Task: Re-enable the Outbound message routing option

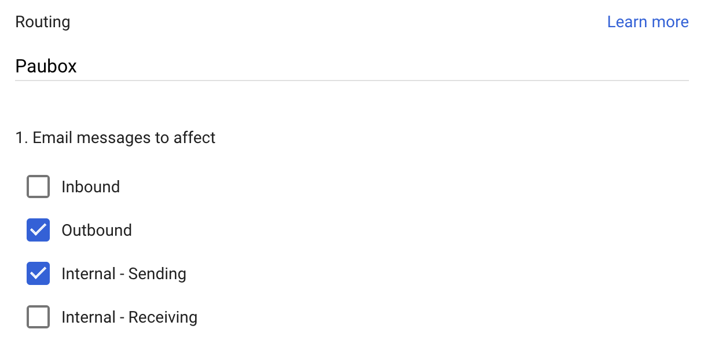Action: tap(38, 230)
